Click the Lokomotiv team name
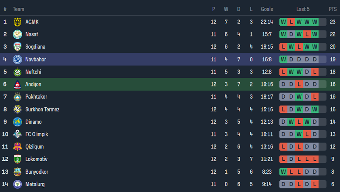Image resolution: width=340 pixels, height=192 pixels. pos(36,159)
